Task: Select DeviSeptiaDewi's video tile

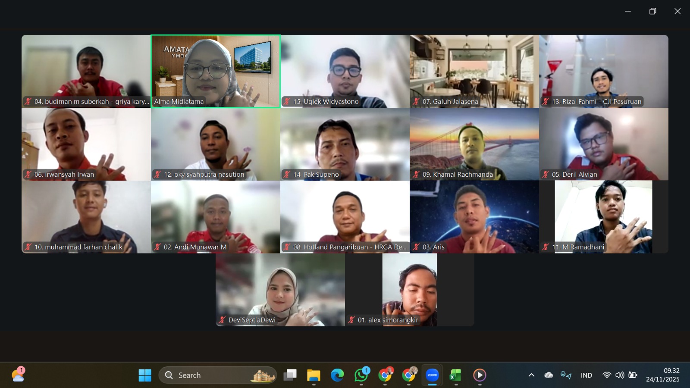Action: [x=280, y=290]
